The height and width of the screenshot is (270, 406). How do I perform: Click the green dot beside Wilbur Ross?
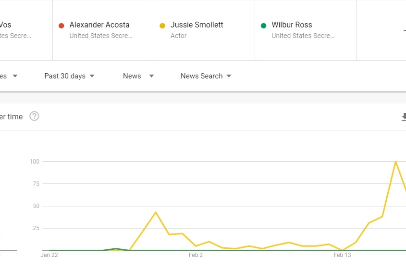[263, 26]
